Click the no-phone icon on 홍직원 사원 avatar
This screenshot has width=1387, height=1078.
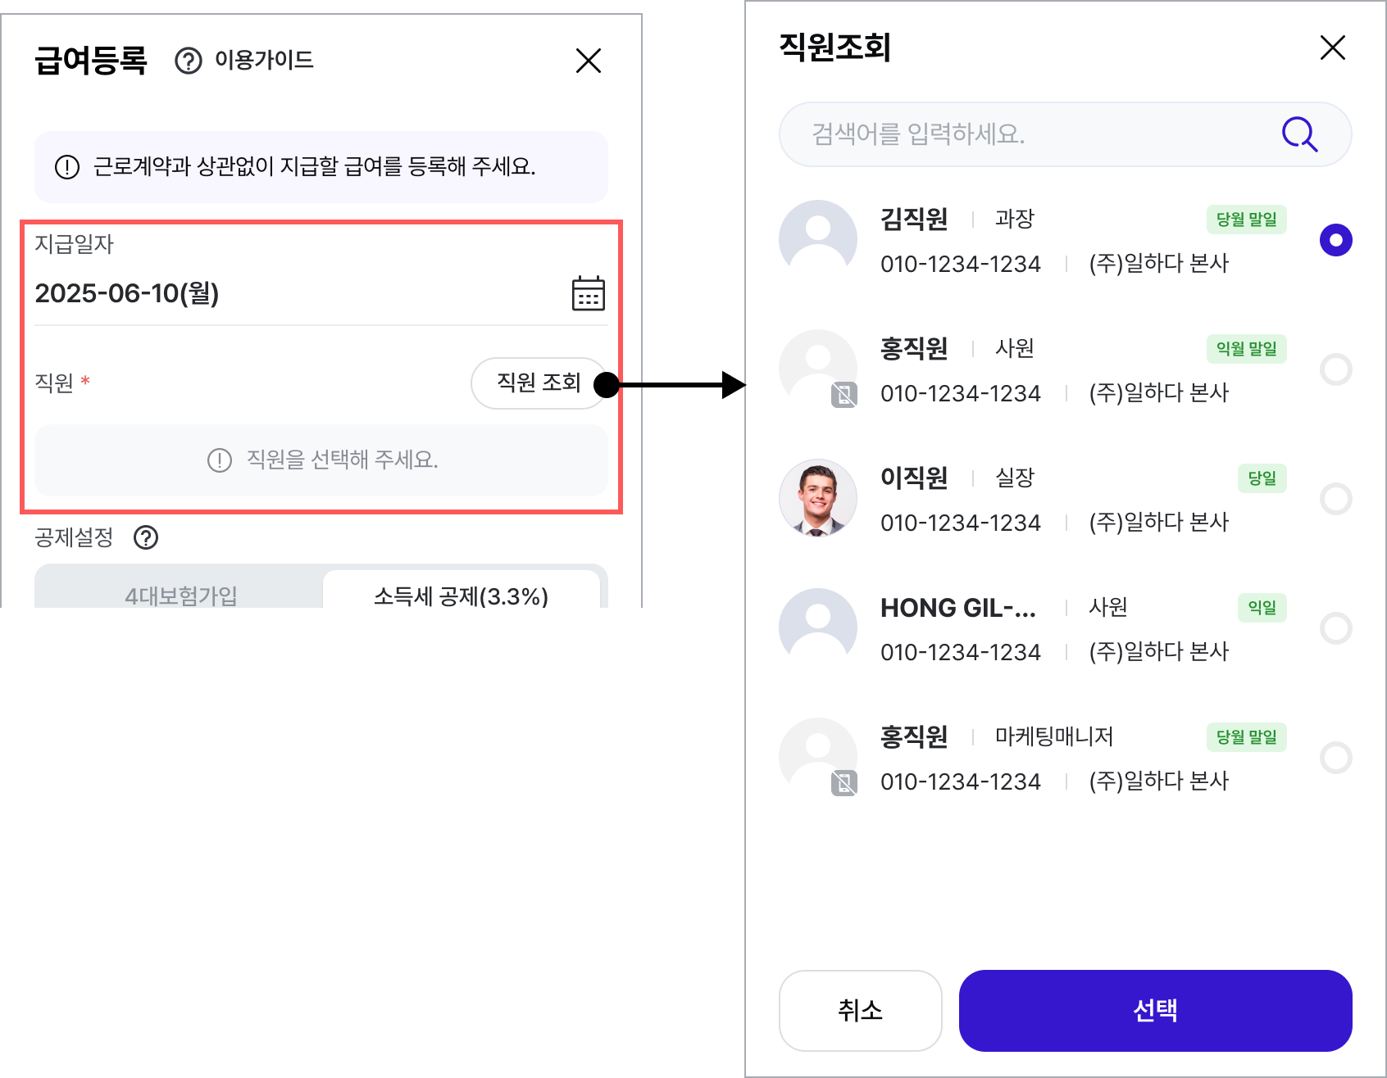click(x=844, y=395)
